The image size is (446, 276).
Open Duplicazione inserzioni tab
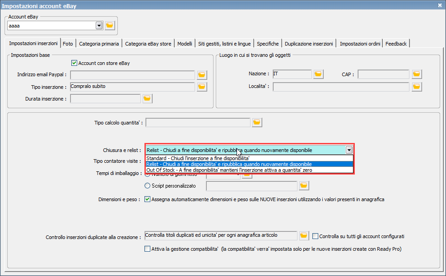click(x=309, y=44)
